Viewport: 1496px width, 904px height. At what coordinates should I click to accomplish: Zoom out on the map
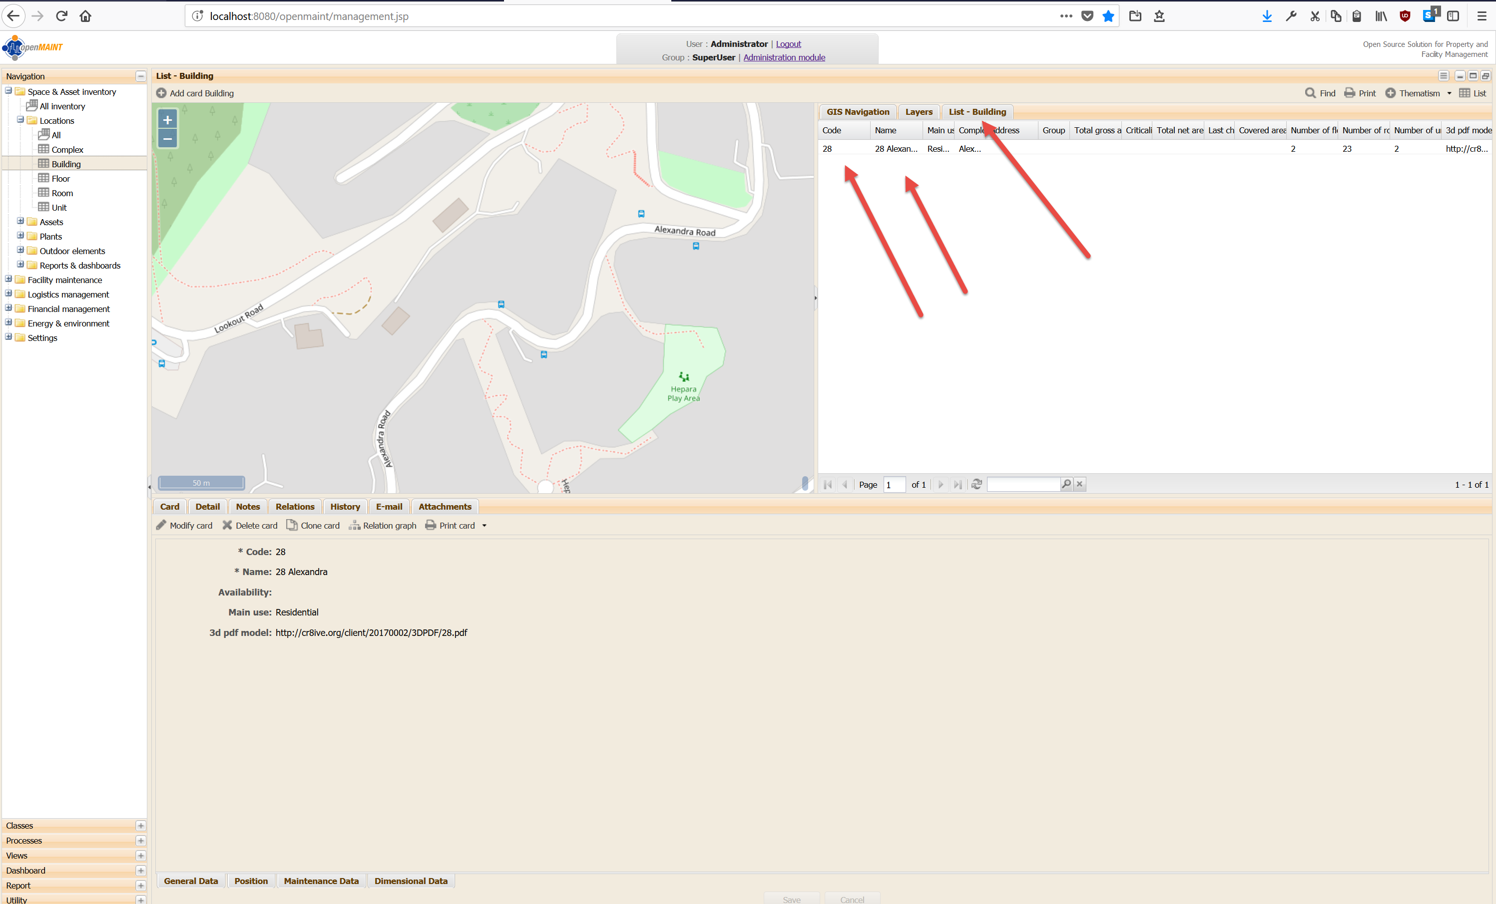(167, 139)
